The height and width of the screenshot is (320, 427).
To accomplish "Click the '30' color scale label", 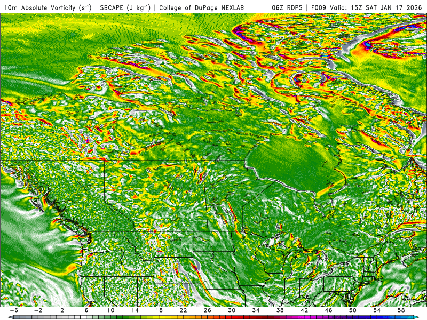I will click(232, 310).
